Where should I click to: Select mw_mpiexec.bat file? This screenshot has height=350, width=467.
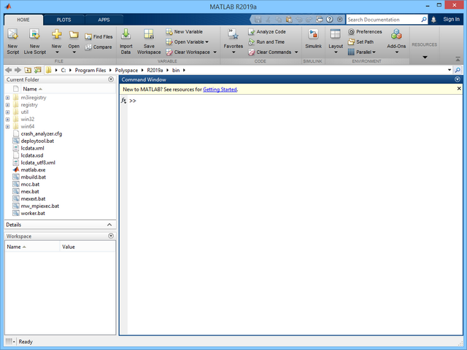tap(40, 206)
